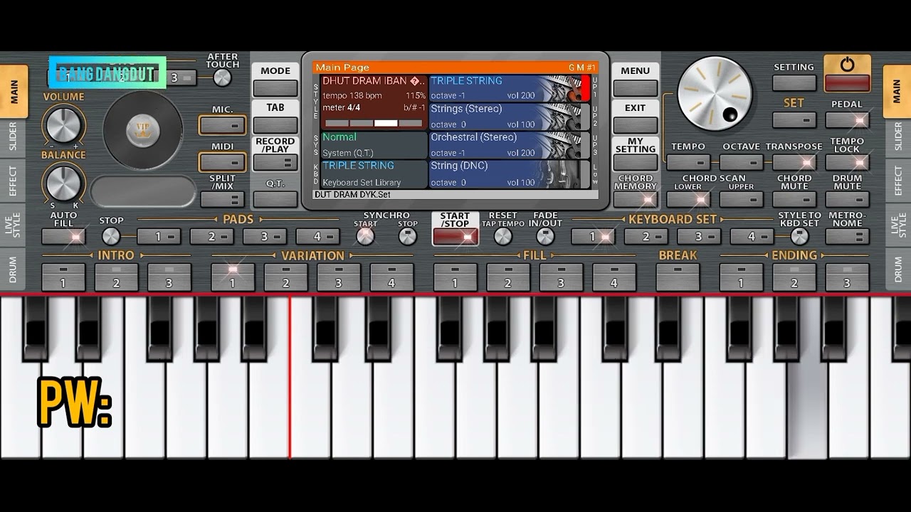Turn the Volume knob
The image size is (911, 512).
pos(63,124)
